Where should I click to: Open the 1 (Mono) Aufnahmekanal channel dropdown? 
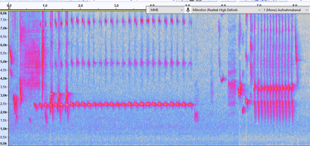point(286,10)
